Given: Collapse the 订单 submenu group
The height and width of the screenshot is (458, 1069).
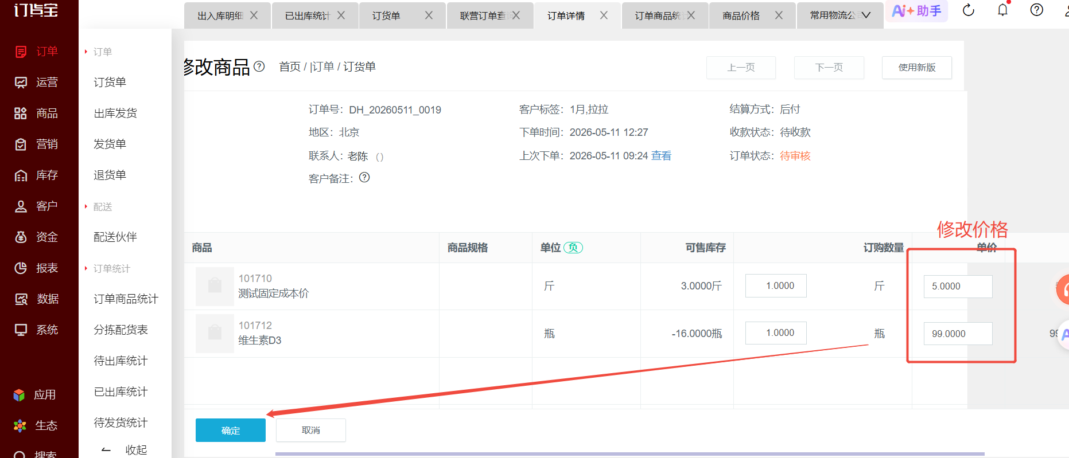Looking at the screenshot, I should click(x=98, y=52).
